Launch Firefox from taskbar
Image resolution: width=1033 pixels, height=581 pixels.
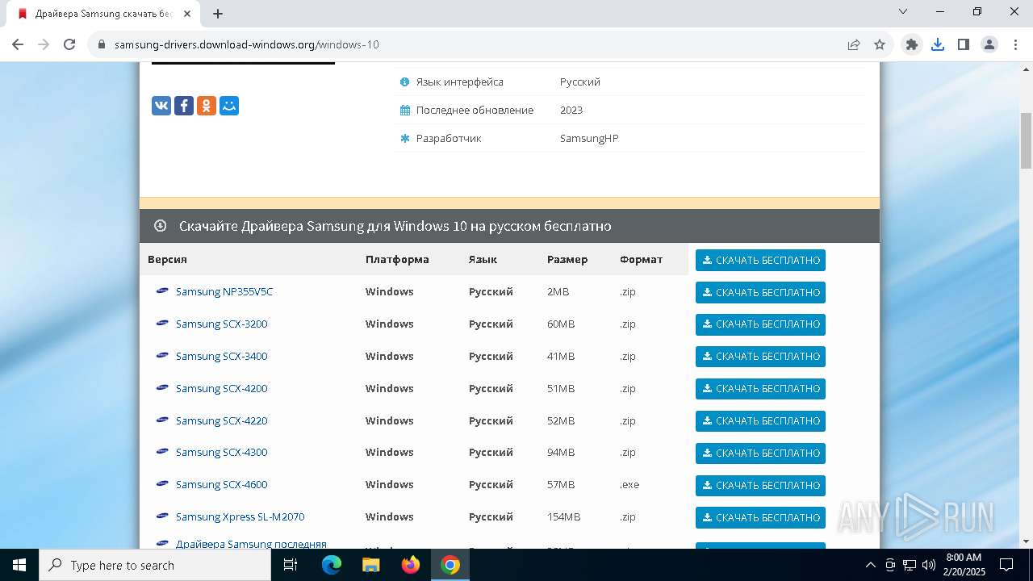click(x=411, y=565)
